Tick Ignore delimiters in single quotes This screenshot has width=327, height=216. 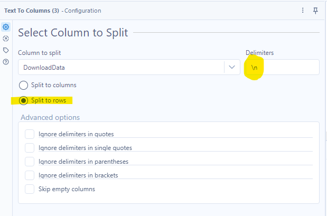30,148
